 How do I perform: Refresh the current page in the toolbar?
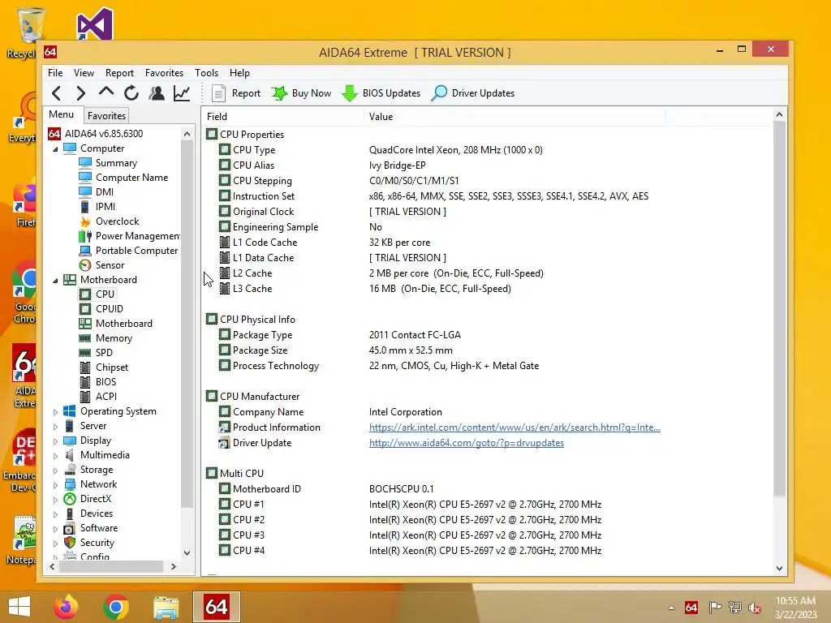(x=131, y=93)
